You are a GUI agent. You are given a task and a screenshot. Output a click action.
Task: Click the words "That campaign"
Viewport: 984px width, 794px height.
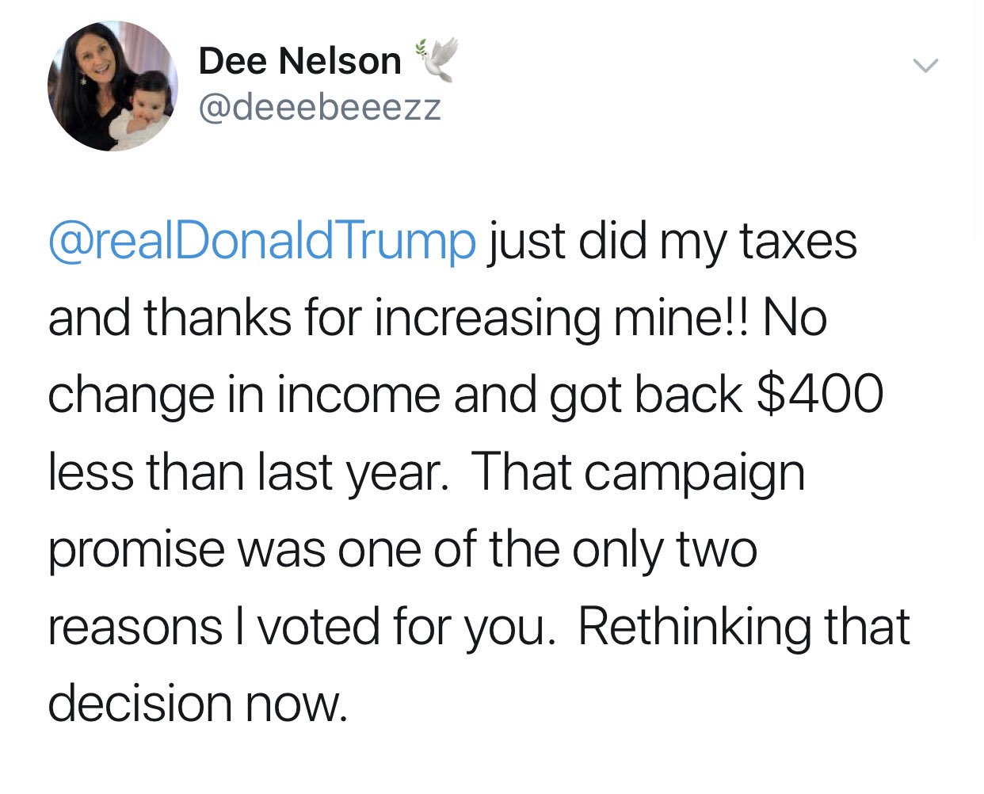pyautogui.click(x=639, y=471)
